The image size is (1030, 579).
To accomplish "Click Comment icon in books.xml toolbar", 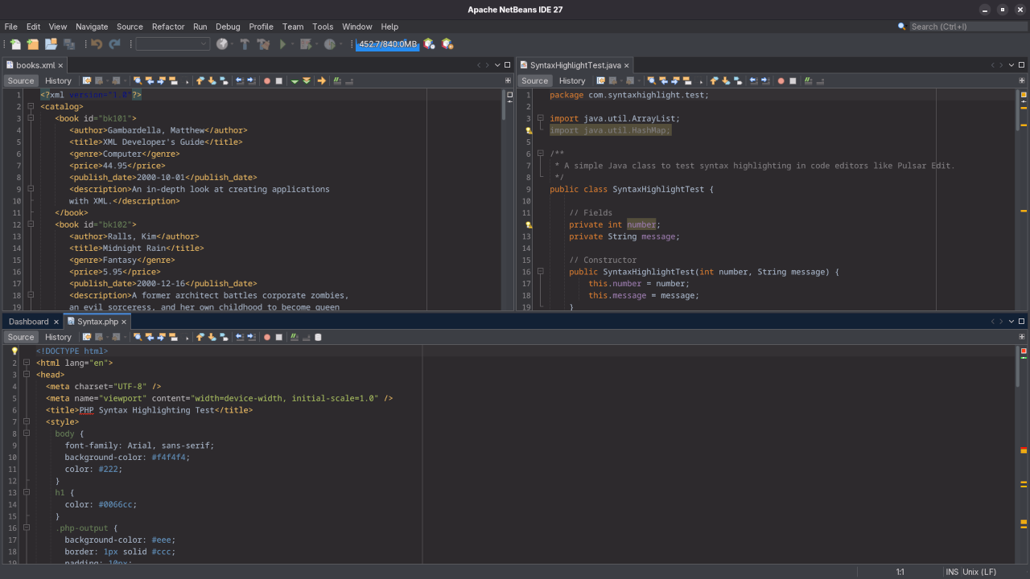I will point(338,80).
